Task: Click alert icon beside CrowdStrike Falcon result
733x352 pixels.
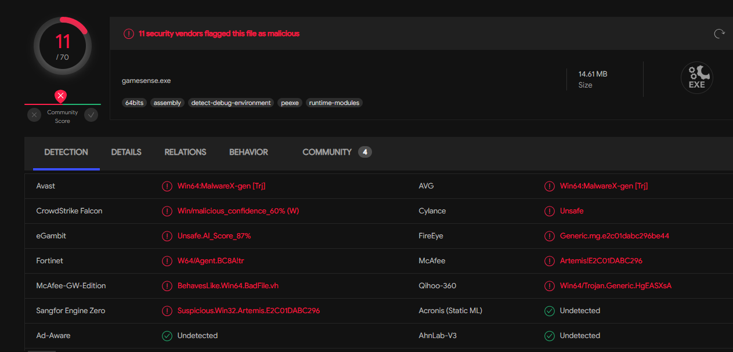Action: (x=167, y=211)
